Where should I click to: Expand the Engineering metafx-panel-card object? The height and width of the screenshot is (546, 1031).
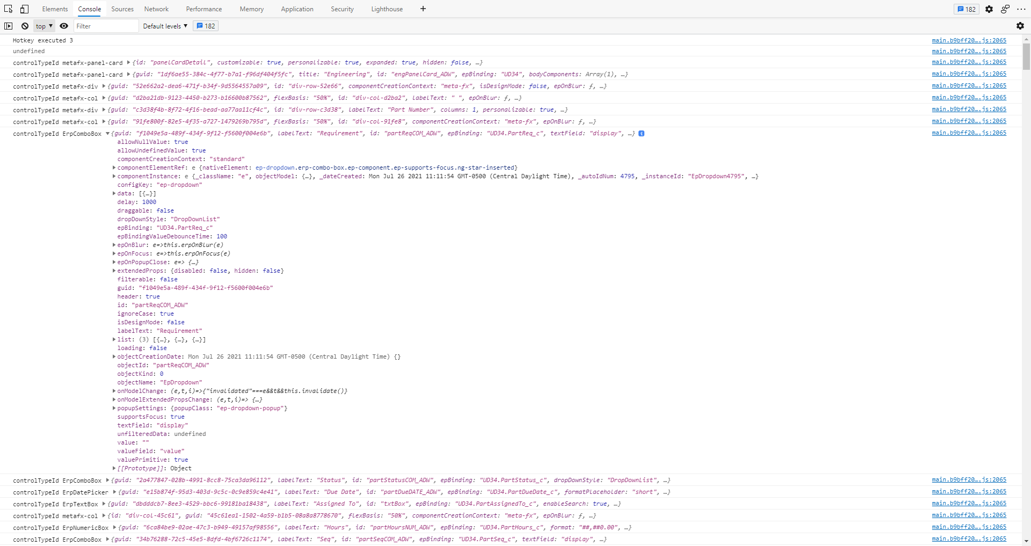pos(128,75)
